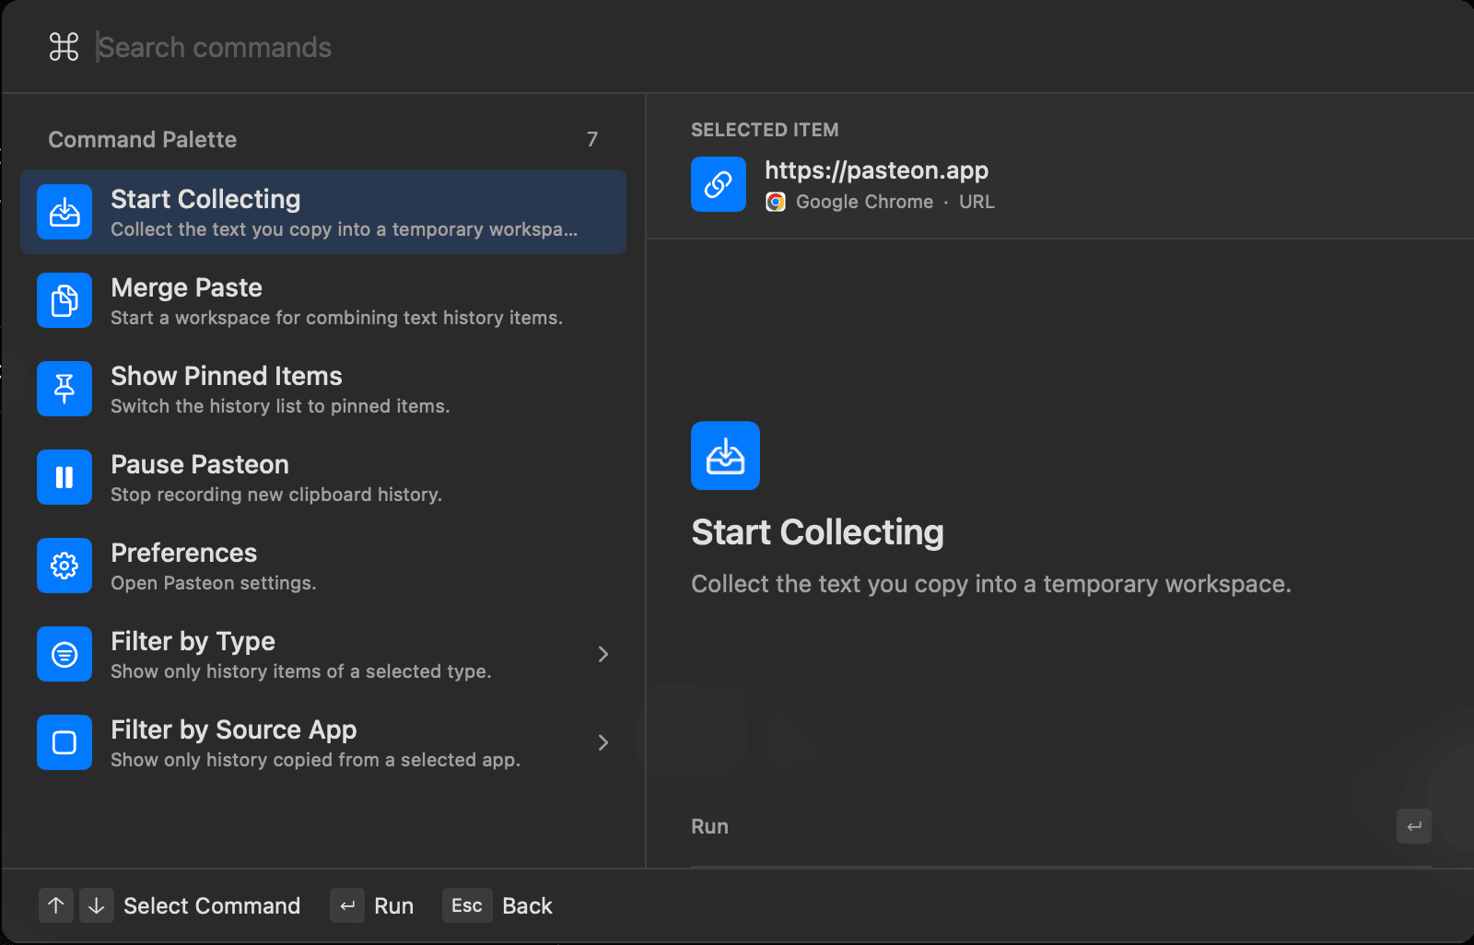The height and width of the screenshot is (945, 1474).
Task: Click 'Show only history copied from a selected app.'
Action: coord(316,760)
